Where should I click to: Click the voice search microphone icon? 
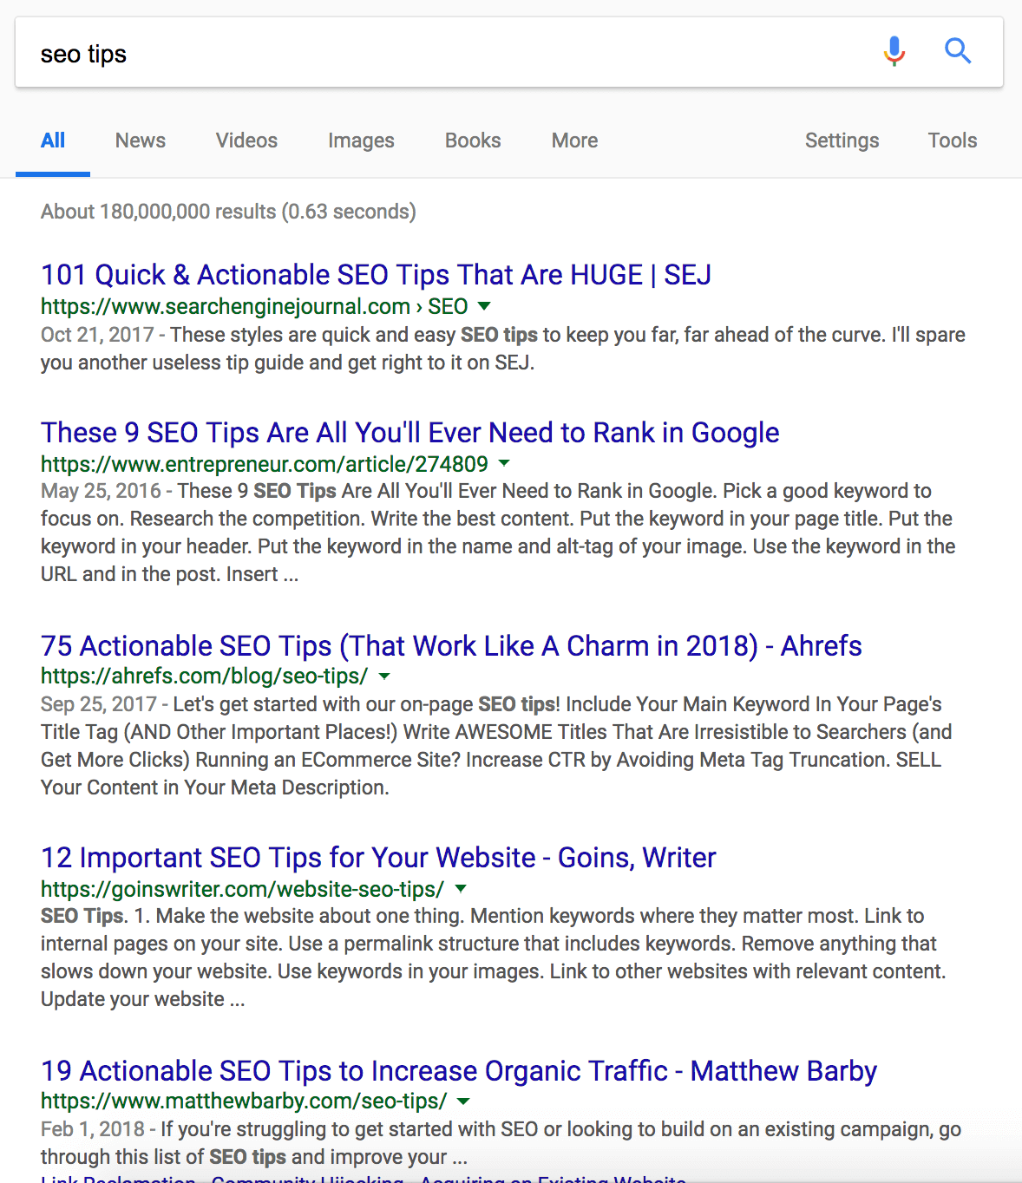[894, 52]
